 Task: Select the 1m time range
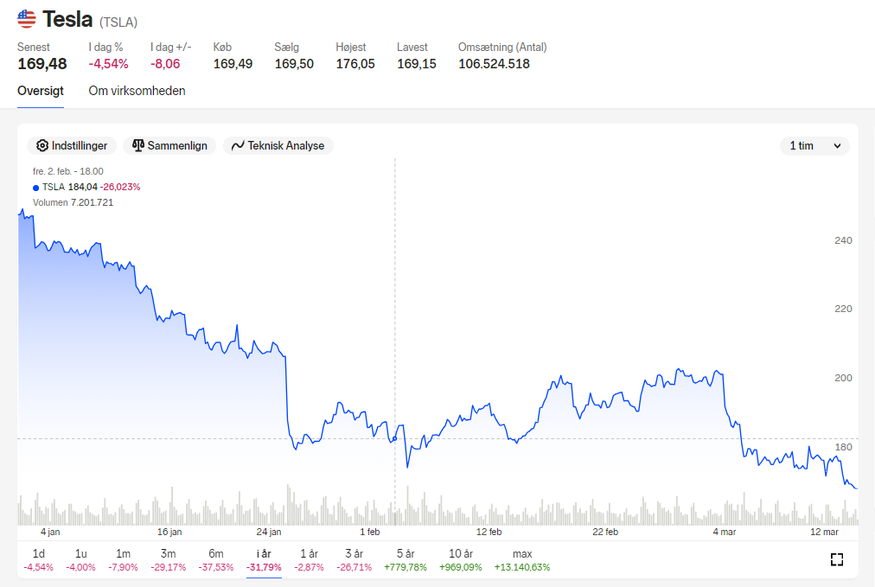coord(123,560)
